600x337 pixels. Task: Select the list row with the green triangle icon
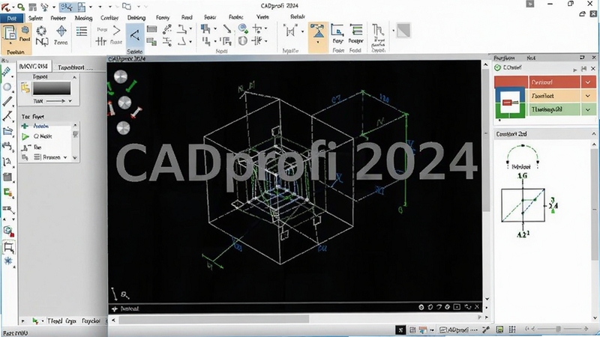pyautogui.click(x=46, y=136)
